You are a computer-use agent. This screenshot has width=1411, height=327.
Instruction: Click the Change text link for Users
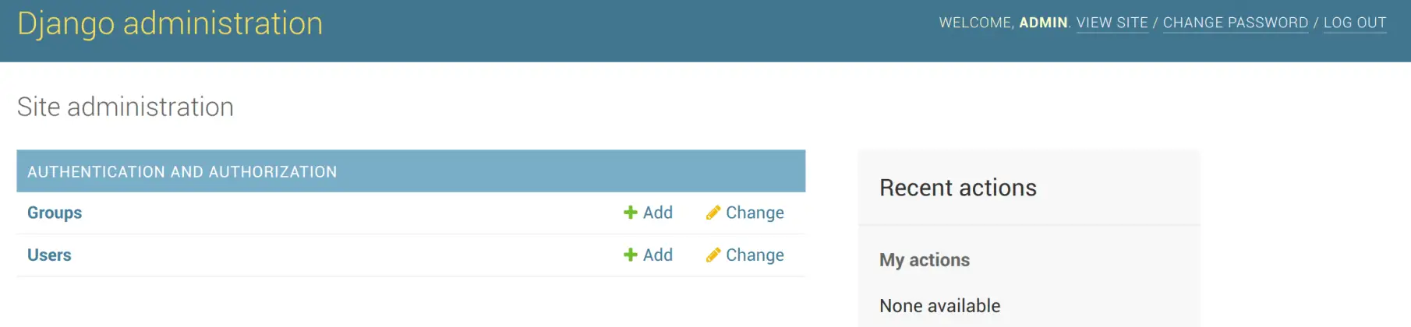[x=755, y=255]
